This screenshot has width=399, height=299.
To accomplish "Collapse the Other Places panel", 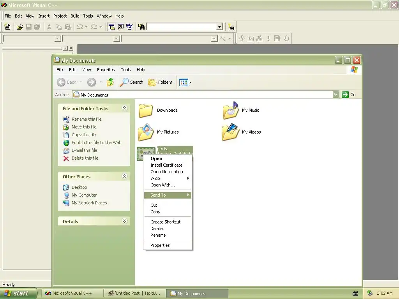I will click(x=124, y=176).
